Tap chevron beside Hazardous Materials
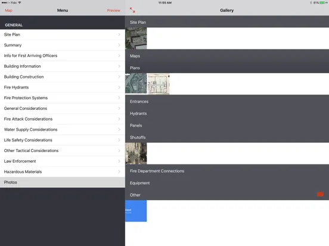Screen dimensions: 329x246 pos(119,172)
